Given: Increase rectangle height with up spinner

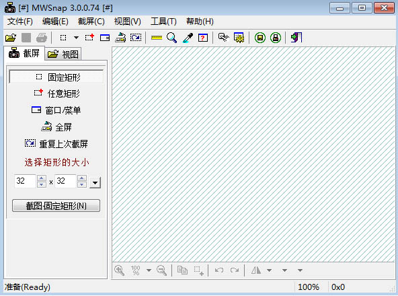Looking at the screenshot, I should click(82, 178).
